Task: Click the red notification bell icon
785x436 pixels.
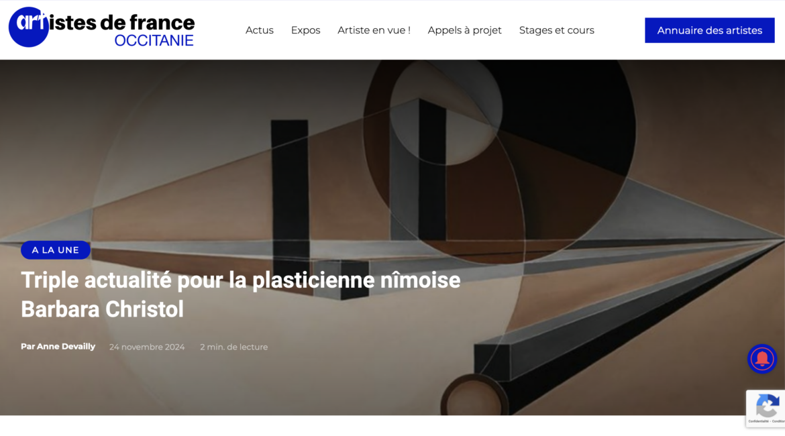Action: coord(762,358)
